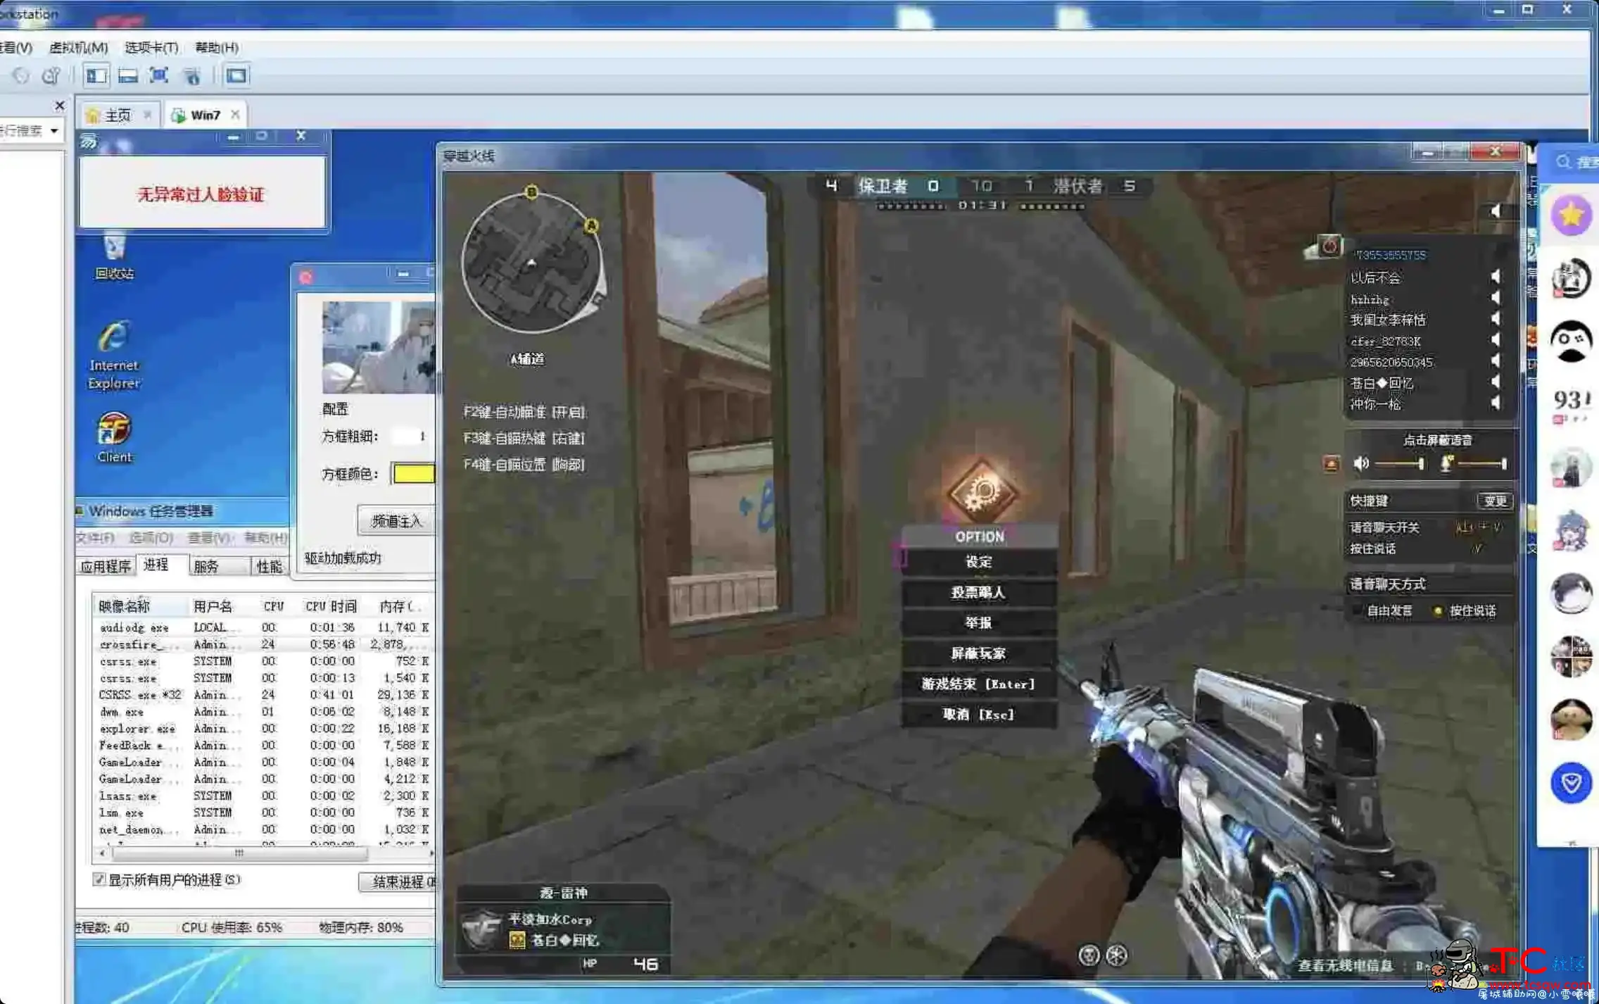1599x1004 pixels.
Task: Mute player 冲你一枪 speaker icon
Action: (x=1495, y=403)
